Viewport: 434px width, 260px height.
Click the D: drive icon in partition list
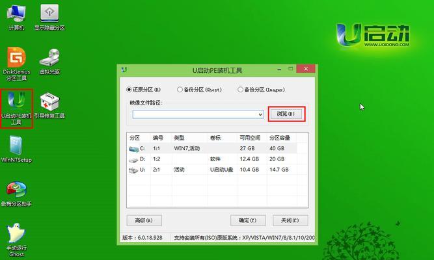(x=133, y=159)
